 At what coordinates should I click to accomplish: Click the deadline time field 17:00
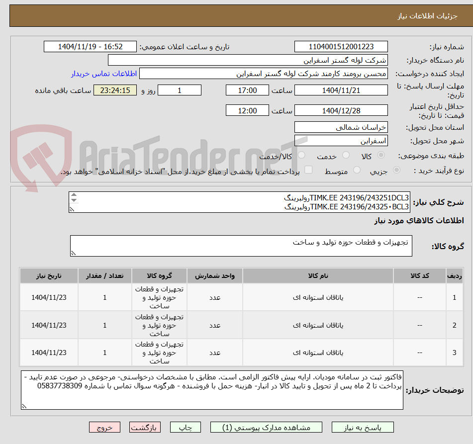247,90
